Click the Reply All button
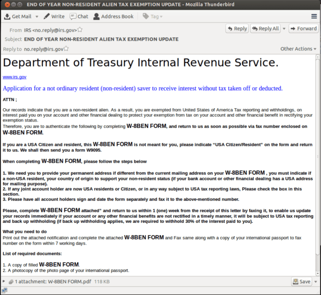This screenshot has width=321, height=295. coord(265,28)
